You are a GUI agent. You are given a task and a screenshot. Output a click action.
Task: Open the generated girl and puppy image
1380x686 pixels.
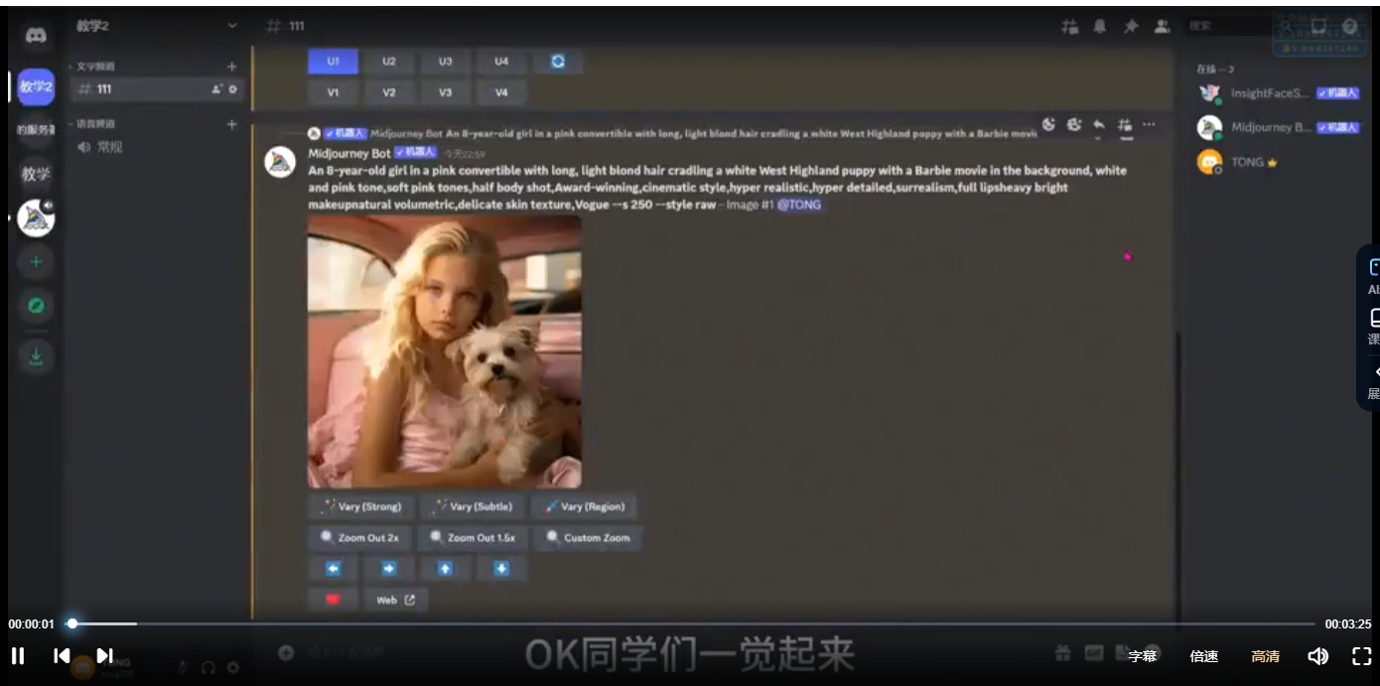[x=445, y=351]
